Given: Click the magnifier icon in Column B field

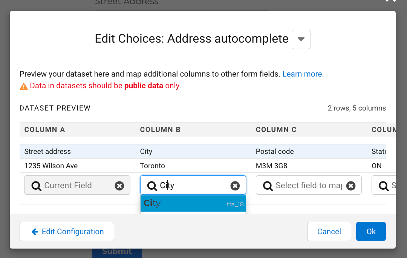Looking at the screenshot, I should 152,186.
